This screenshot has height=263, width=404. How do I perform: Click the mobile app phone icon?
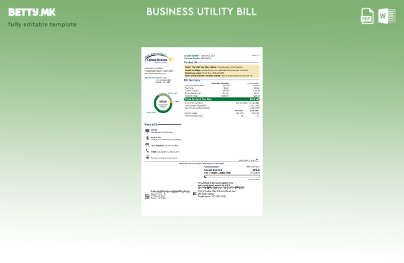[x=148, y=138]
